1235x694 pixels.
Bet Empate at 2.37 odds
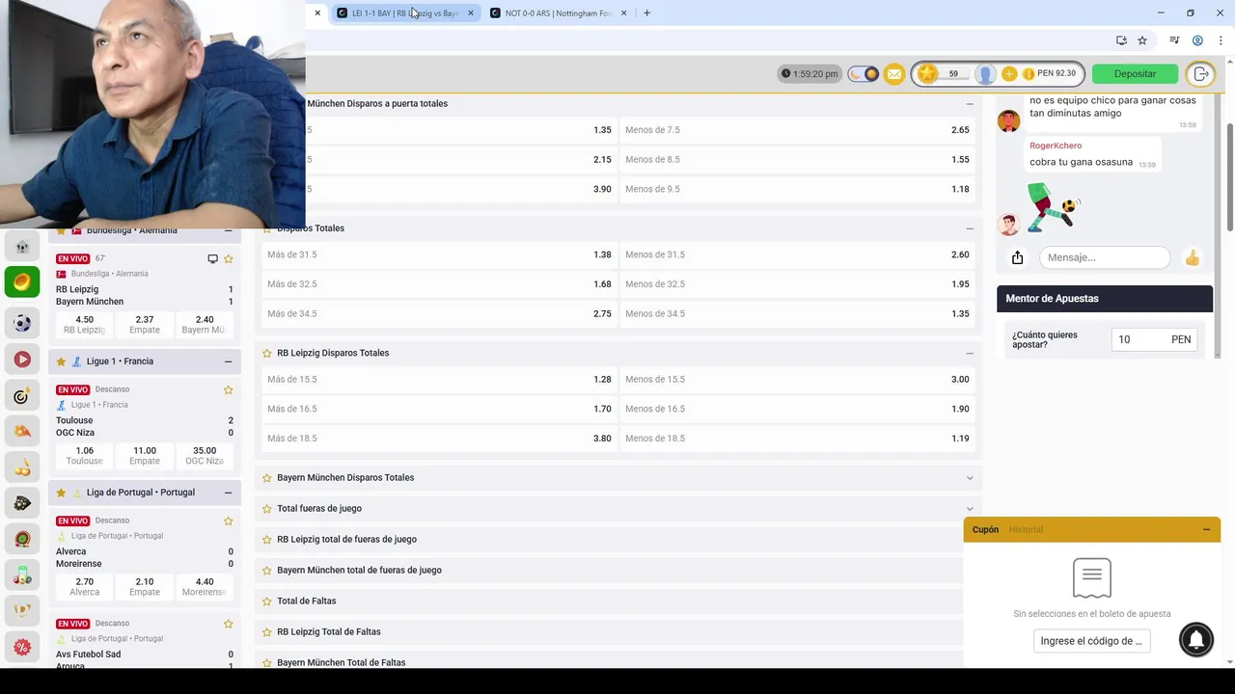coord(145,325)
